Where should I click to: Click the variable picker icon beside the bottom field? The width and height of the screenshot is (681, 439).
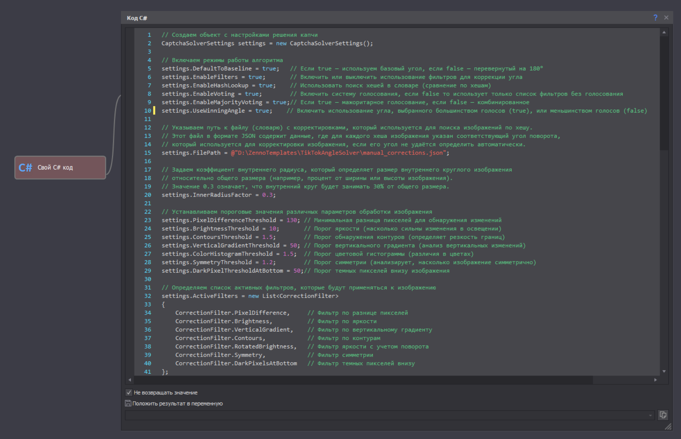(663, 415)
